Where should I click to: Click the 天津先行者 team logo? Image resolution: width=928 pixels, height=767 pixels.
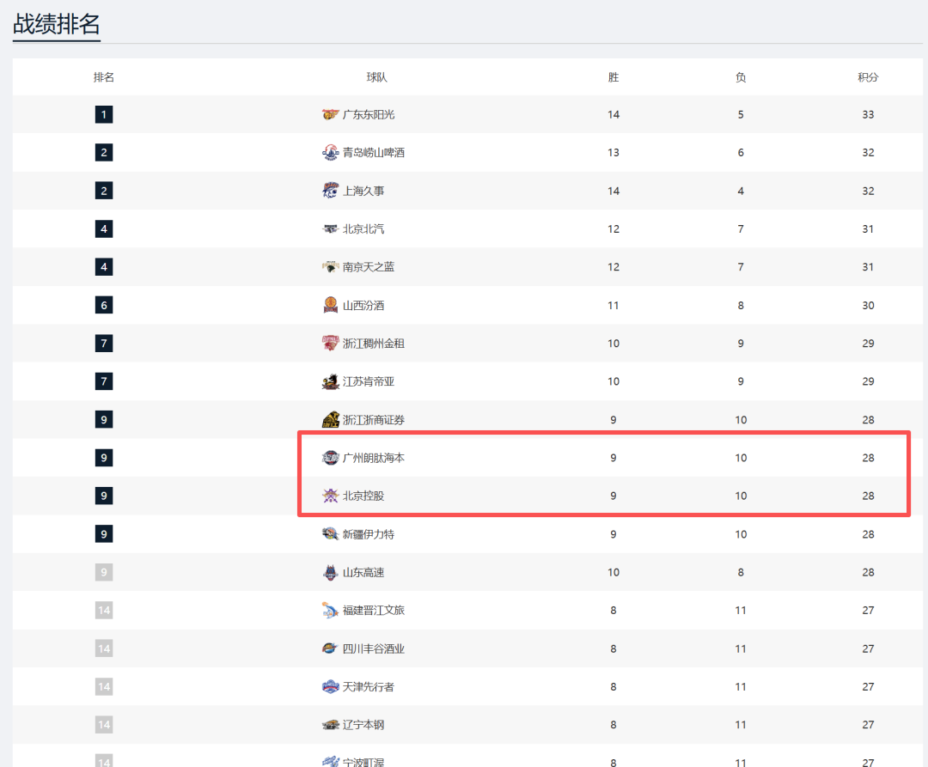coord(330,686)
